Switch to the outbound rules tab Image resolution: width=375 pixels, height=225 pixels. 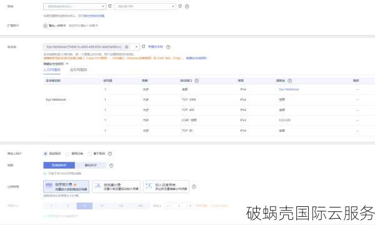(x=79, y=70)
